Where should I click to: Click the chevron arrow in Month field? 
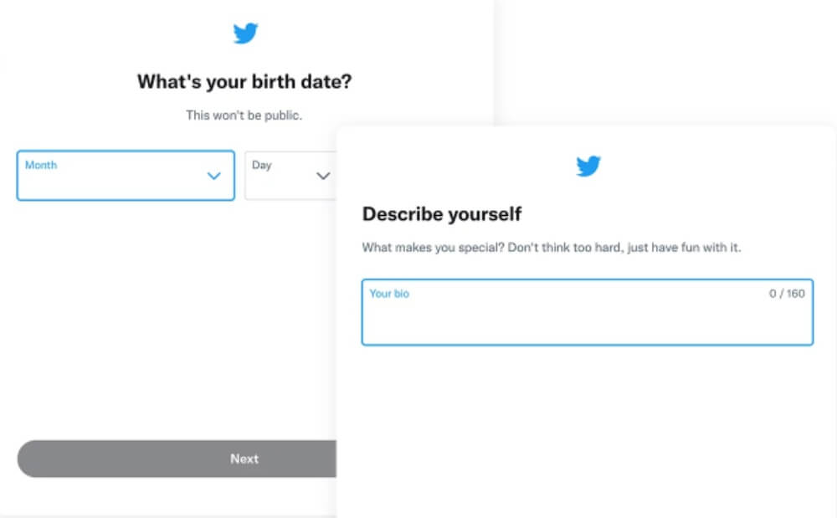(213, 176)
